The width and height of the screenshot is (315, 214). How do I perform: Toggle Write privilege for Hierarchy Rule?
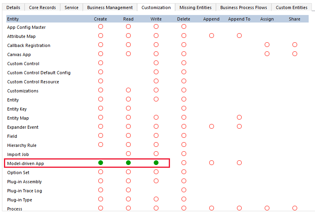tap(156, 145)
